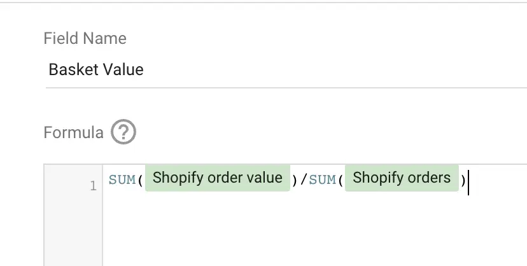Click the second SUM function after the slash
This screenshot has width=527, height=266.
coord(322,180)
